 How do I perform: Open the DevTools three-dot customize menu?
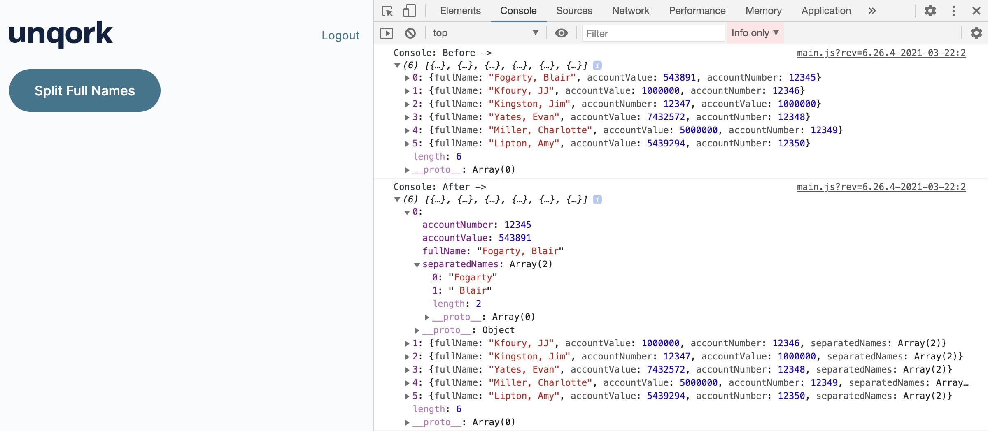pos(953,11)
